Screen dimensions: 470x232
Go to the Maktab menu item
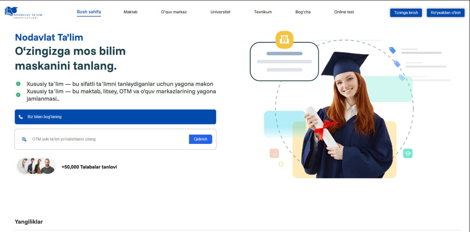pyautogui.click(x=130, y=12)
